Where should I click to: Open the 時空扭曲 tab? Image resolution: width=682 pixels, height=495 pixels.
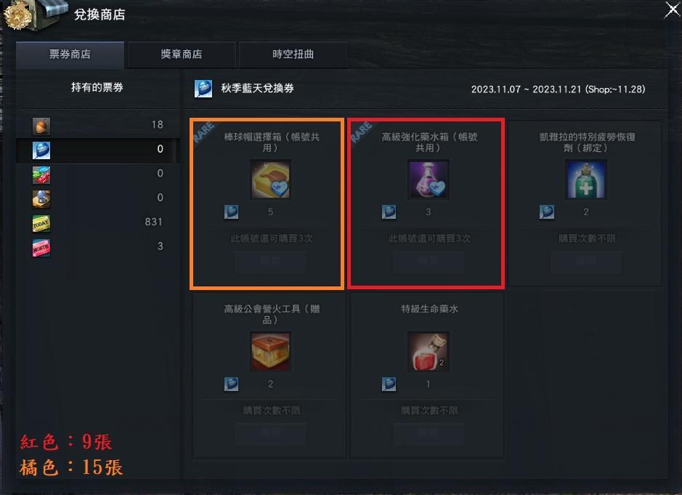[x=293, y=55]
